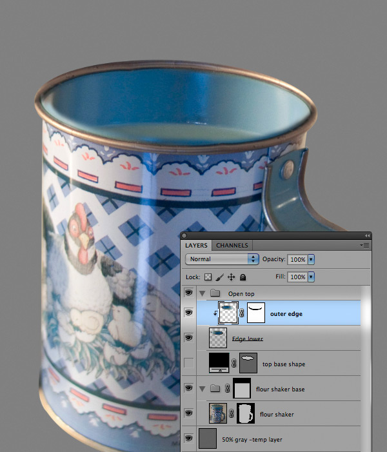Hide the Open top group
This screenshot has height=452, width=387.
point(188,293)
